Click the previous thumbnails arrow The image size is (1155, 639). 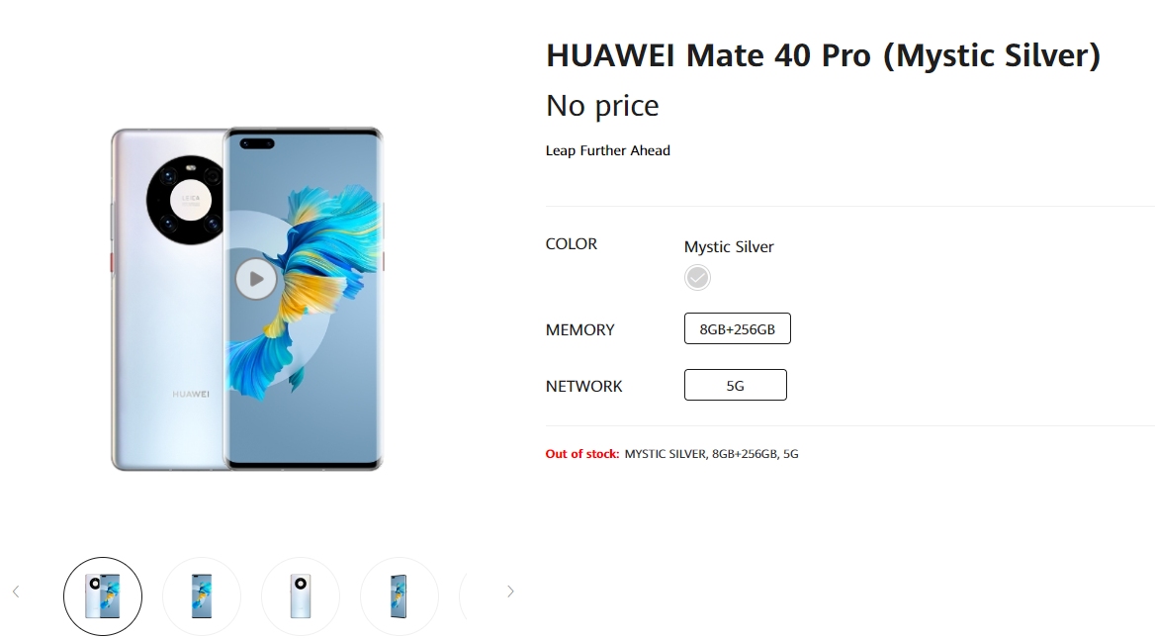tap(16, 592)
